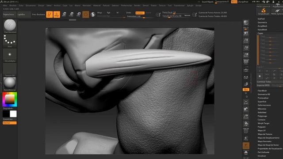The height and width of the screenshot is (159, 283).
Task: Select the Rotar rotate tool icon
Action: (79, 15)
